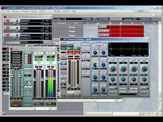Click the Link Editors button
This screenshot has height=122, width=163.
103,19
